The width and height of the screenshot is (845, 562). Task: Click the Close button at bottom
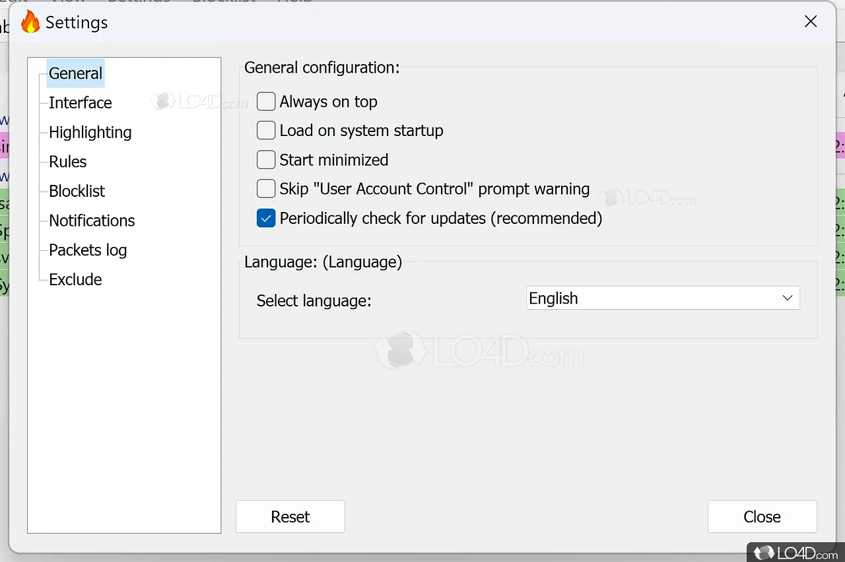click(762, 516)
